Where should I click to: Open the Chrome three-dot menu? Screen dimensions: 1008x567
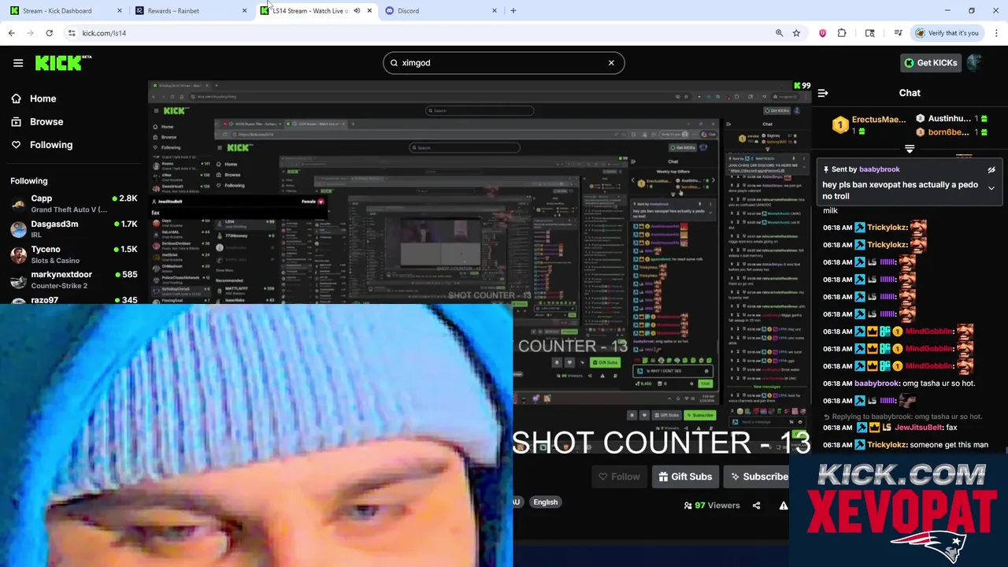996,33
